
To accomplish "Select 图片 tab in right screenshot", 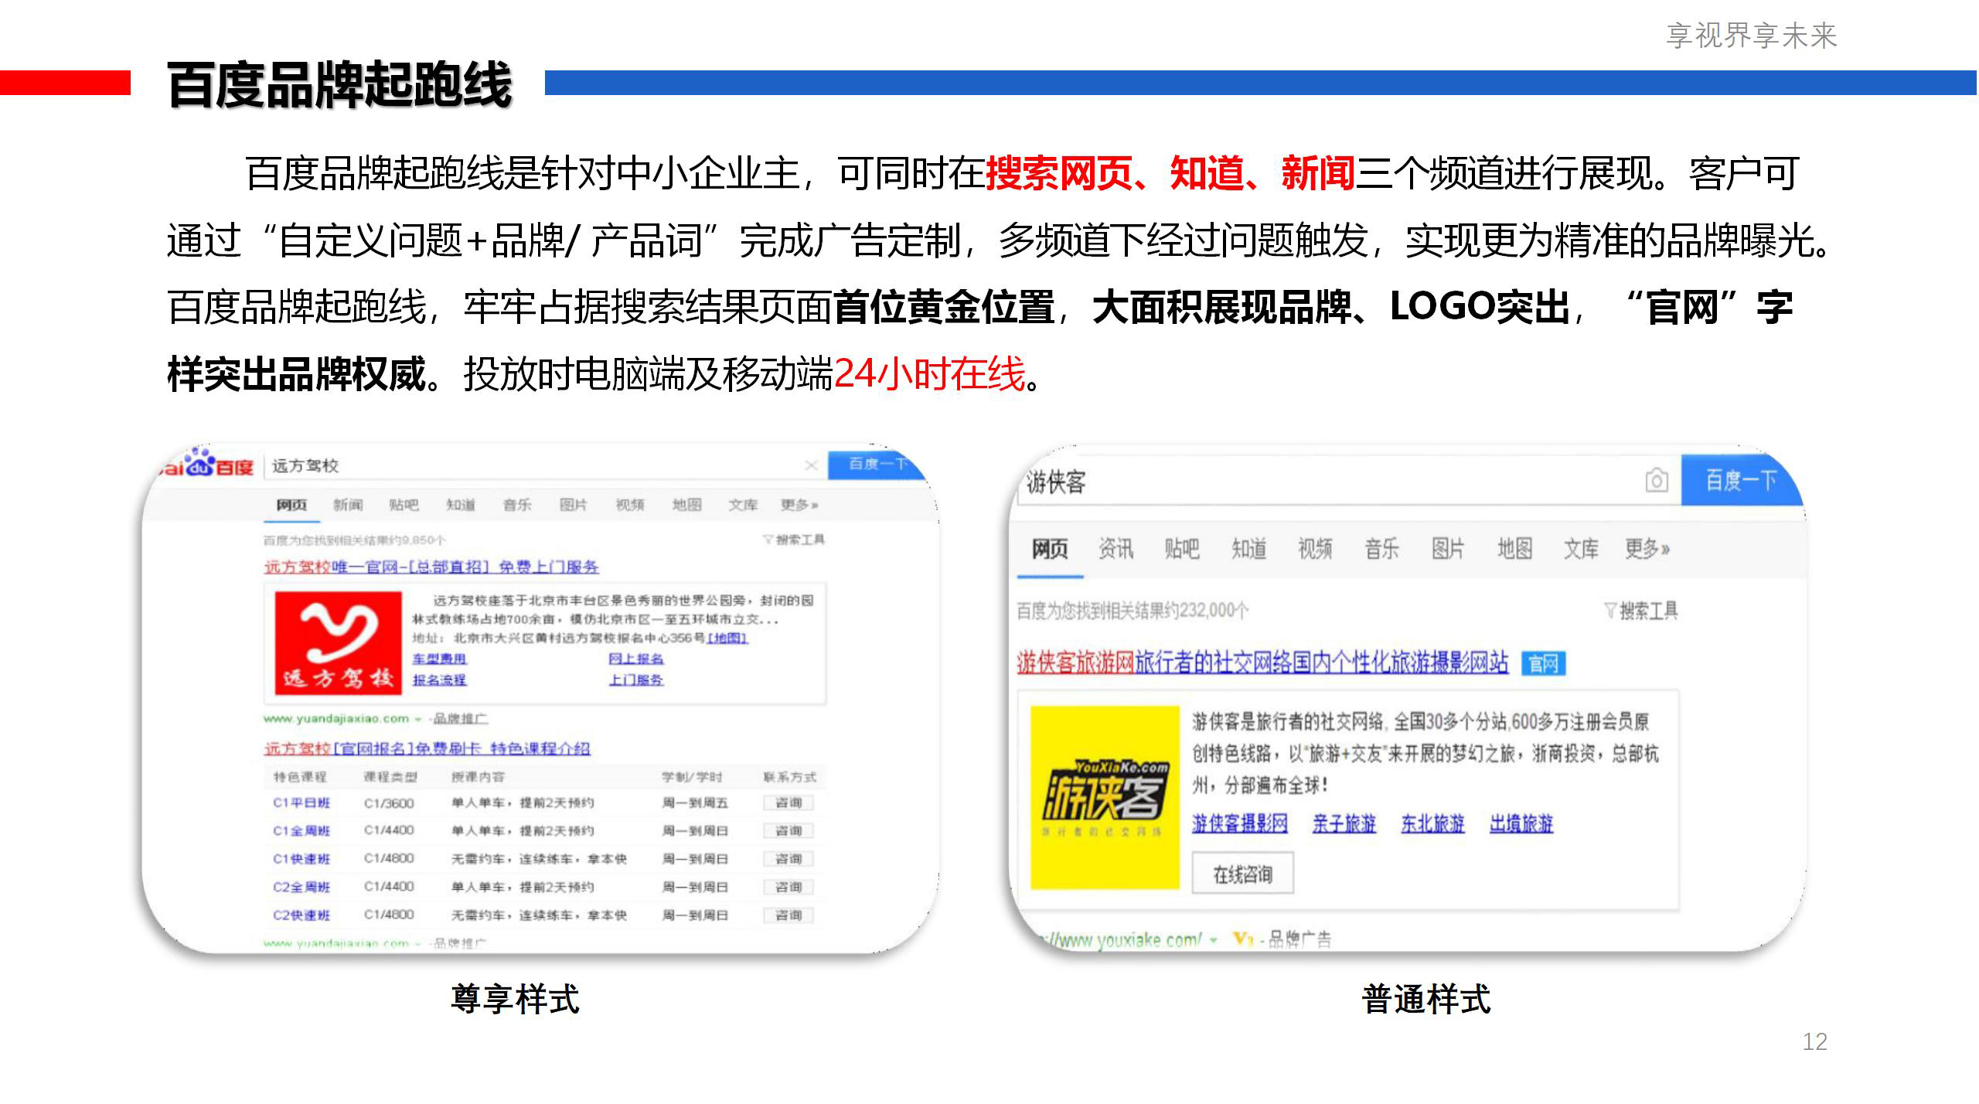I will [x=1449, y=549].
